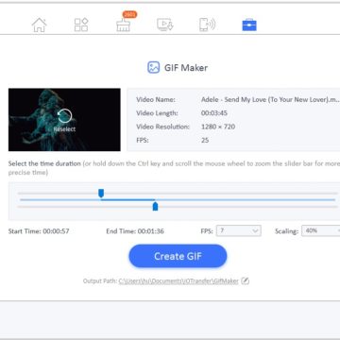Click the 'Select the time duration' label

[44, 163]
